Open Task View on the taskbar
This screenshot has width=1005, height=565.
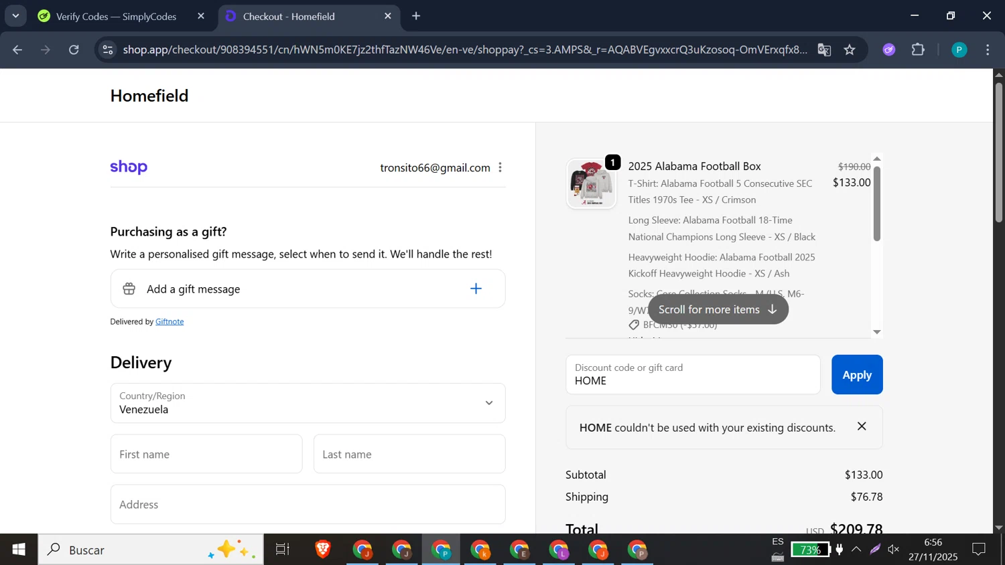(283, 550)
